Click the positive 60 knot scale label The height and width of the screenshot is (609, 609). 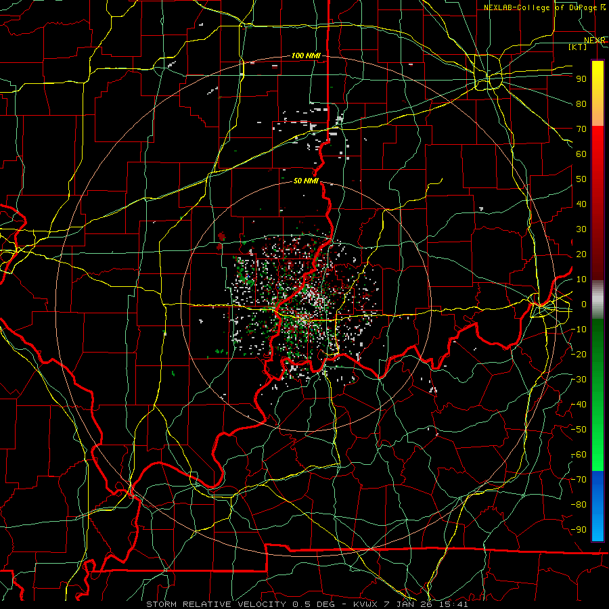[581, 154]
